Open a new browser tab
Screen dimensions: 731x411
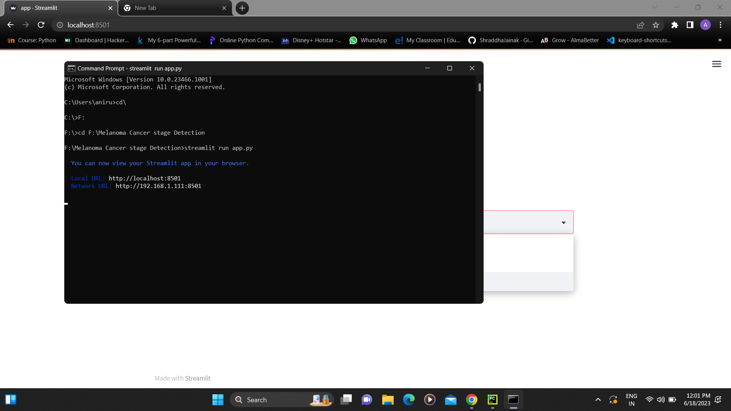pos(242,8)
